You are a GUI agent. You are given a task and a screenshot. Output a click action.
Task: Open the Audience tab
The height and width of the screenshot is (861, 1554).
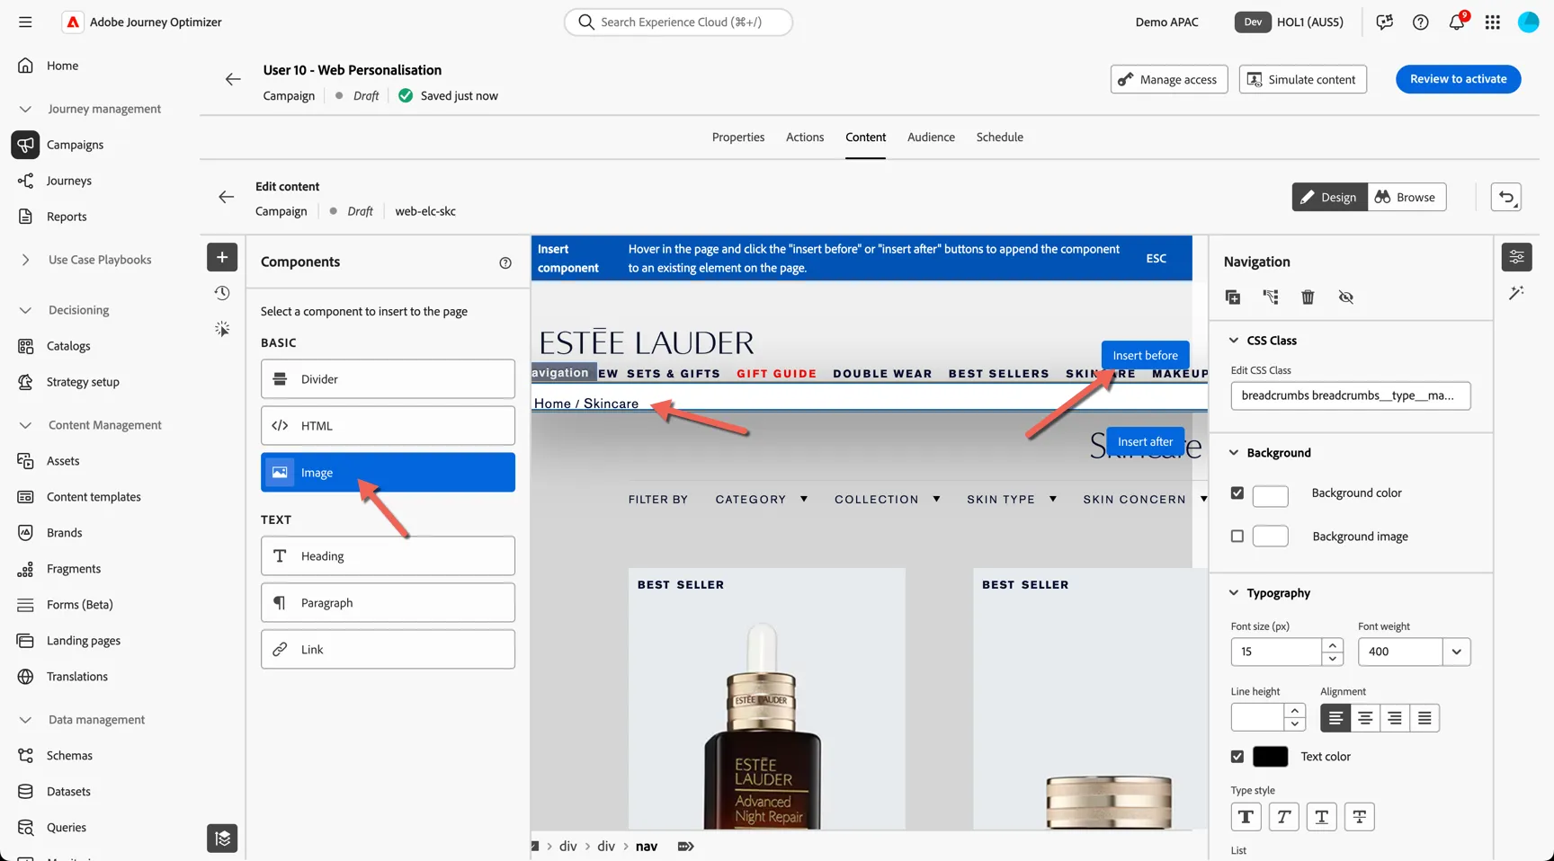point(931,137)
